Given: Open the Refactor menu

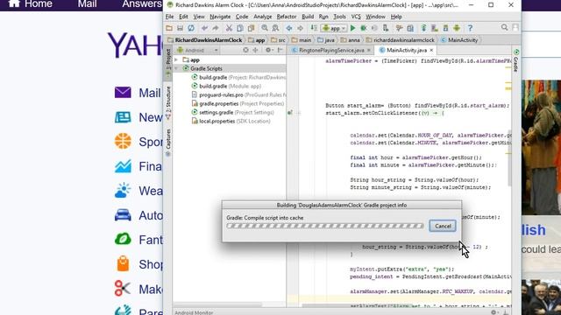Looking at the screenshot, I should coord(287,17).
